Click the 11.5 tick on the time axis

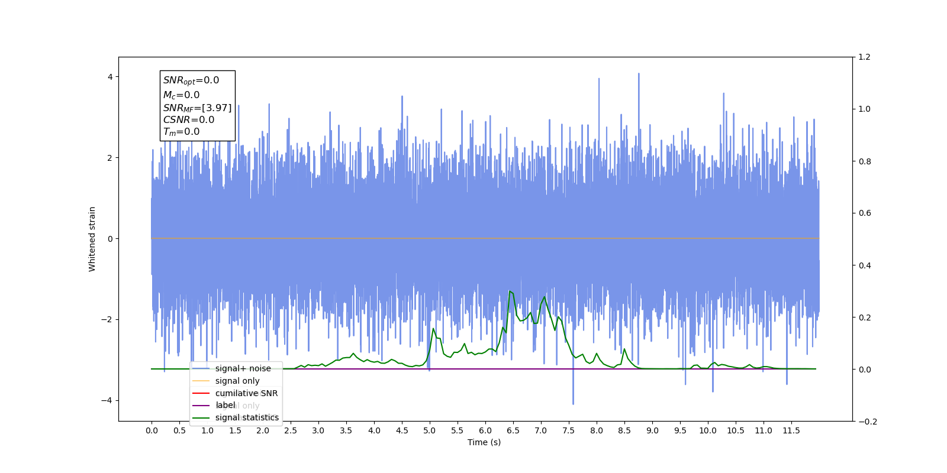pyautogui.click(x=791, y=430)
